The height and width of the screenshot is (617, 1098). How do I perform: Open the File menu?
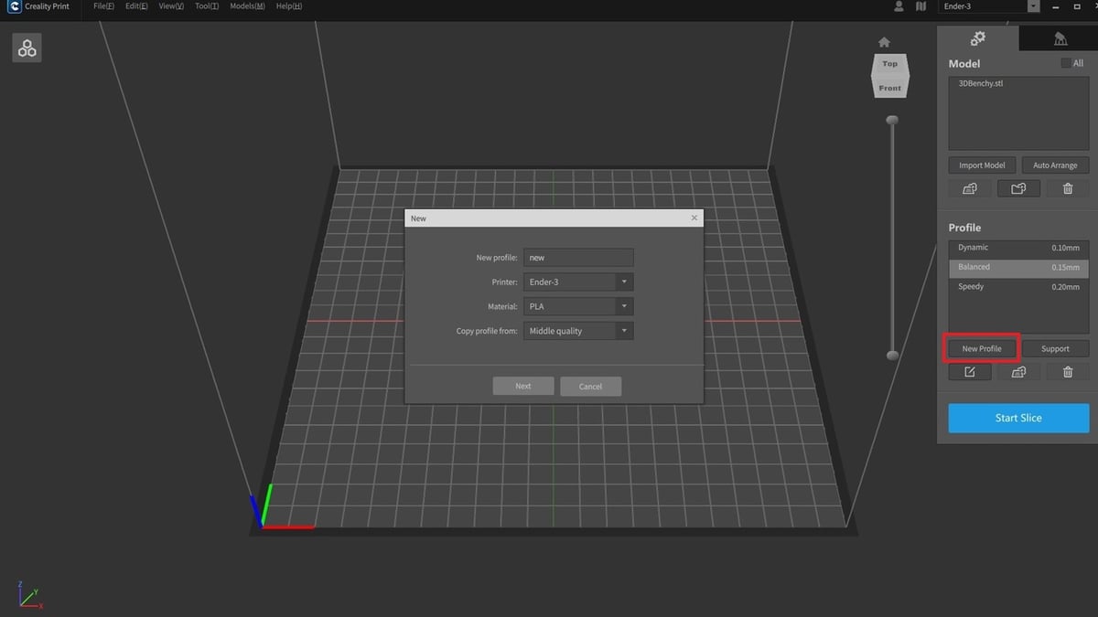coord(103,6)
